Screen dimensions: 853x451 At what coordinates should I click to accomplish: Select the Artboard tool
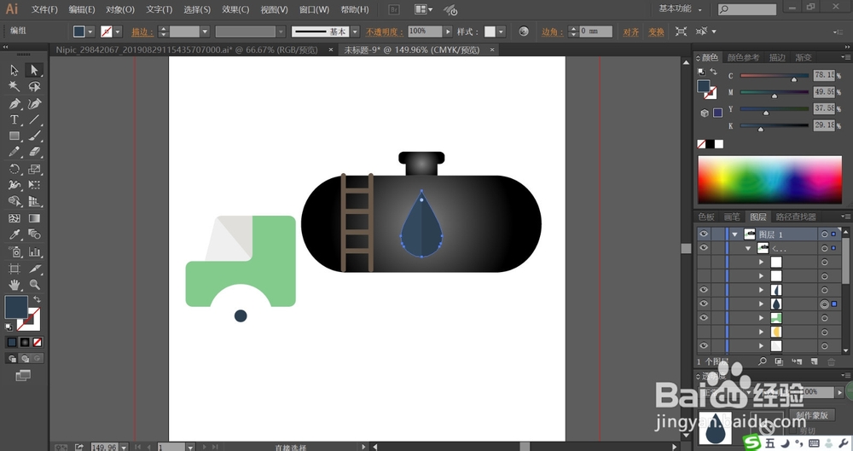point(15,269)
